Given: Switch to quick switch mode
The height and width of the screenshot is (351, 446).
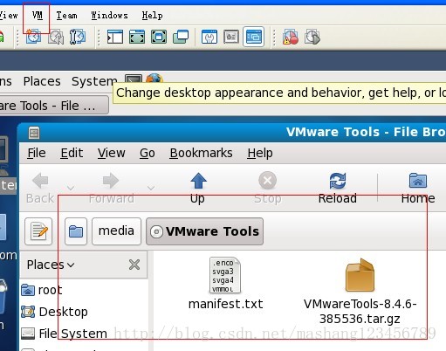Looking at the screenshot, I should pyautogui.click(x=137, y=37).
